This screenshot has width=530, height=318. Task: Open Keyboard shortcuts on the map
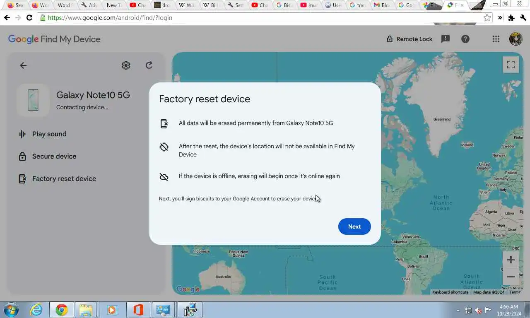coord(450,292)
